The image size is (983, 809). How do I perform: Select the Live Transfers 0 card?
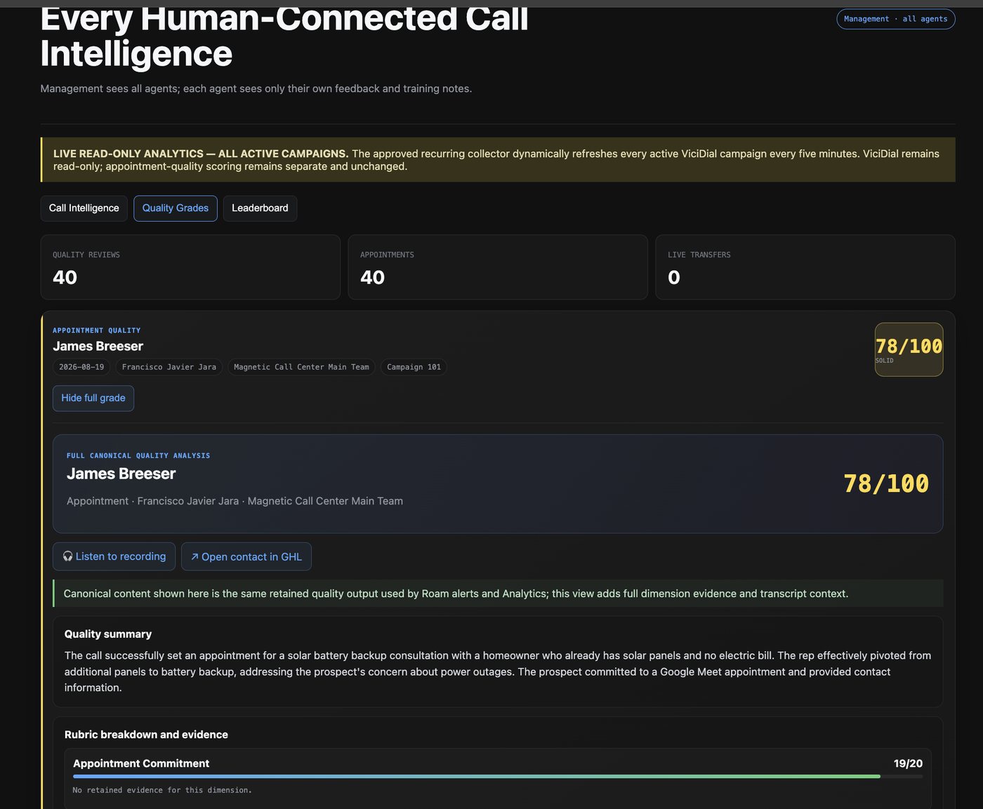(x=805, y=267)
